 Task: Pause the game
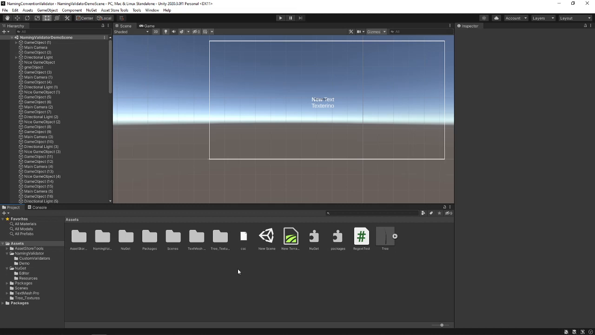tap(291, 18)
